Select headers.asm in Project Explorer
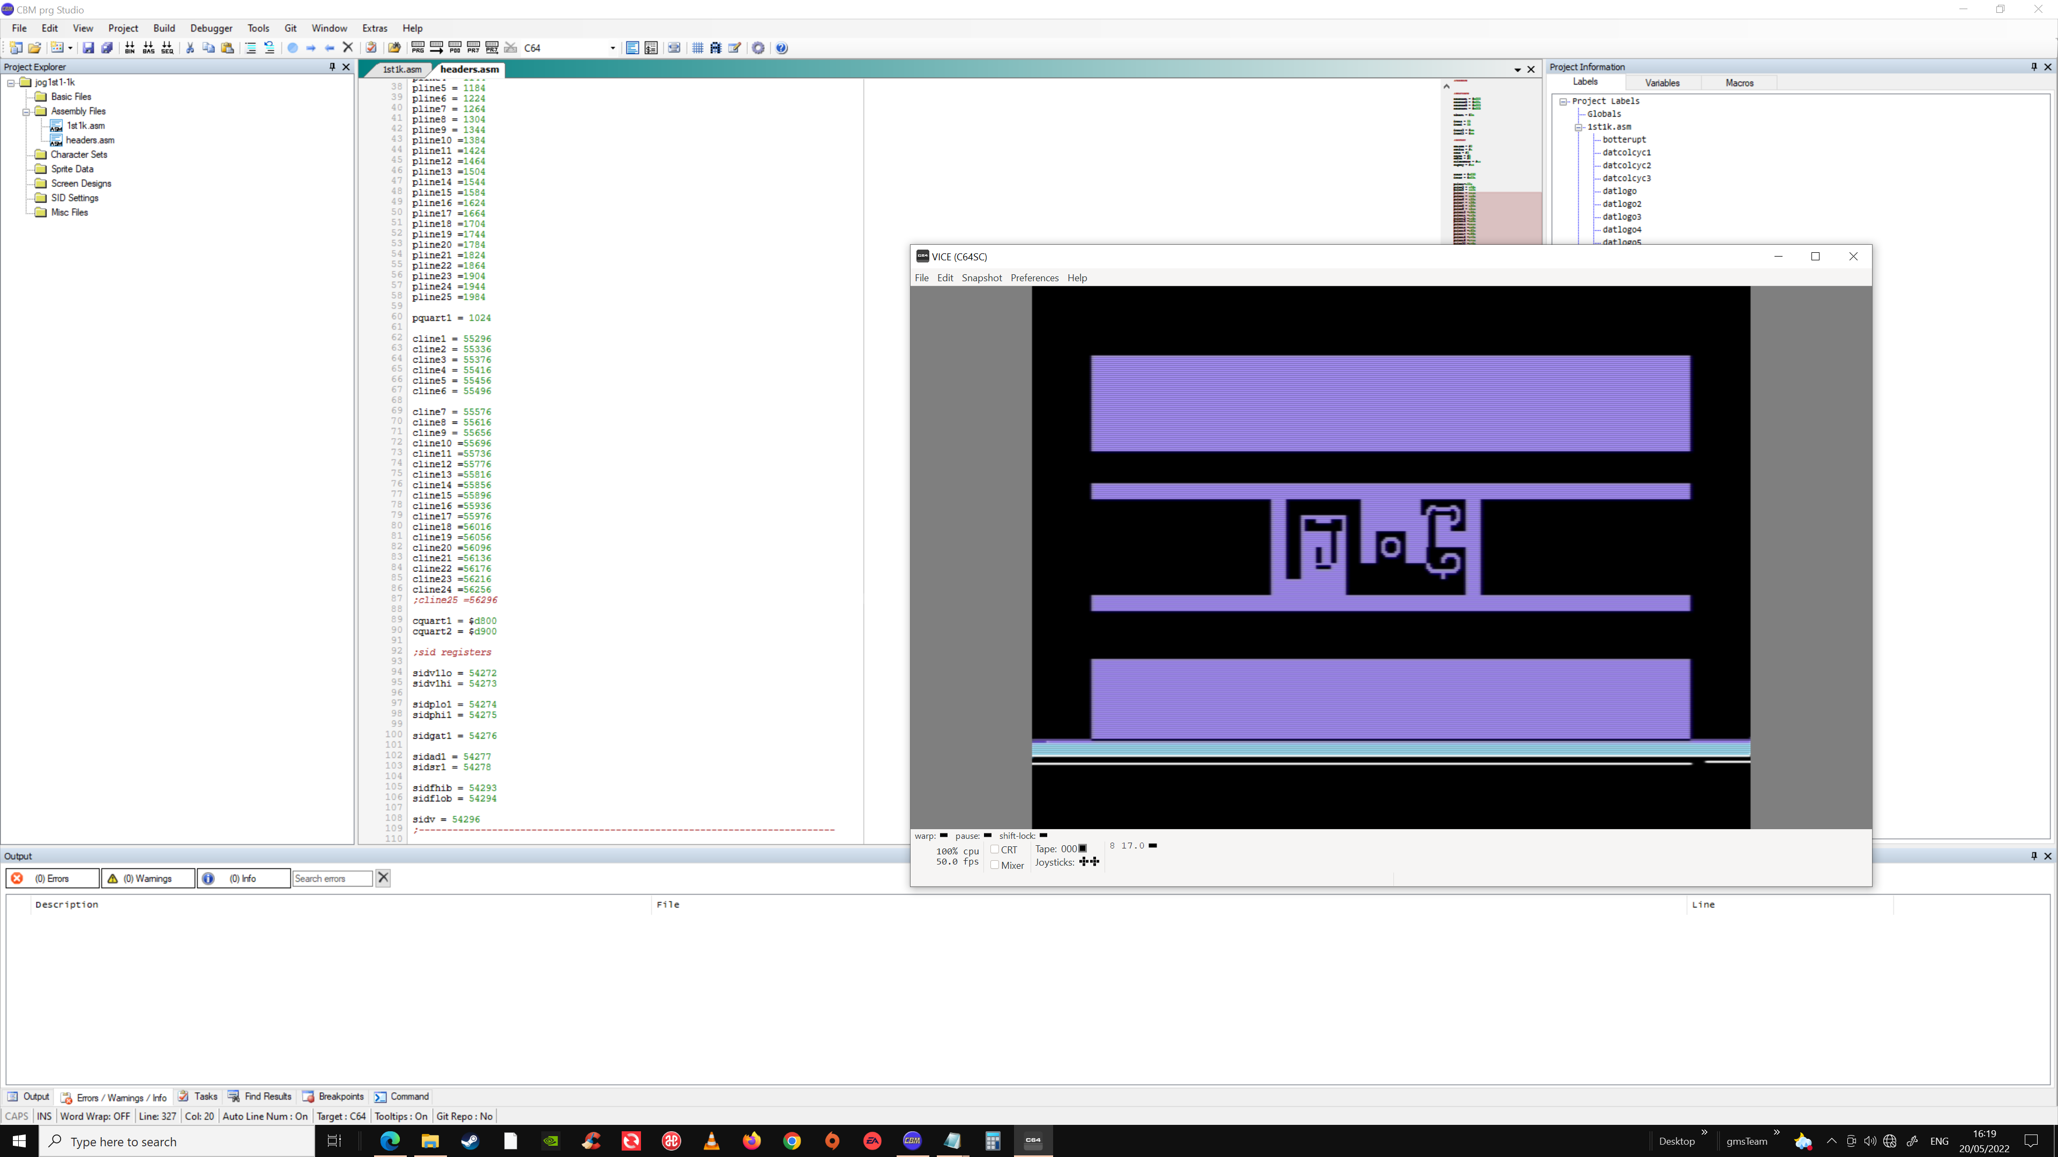 coord(90,140)
